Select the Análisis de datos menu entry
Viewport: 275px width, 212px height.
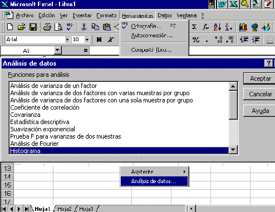(154, 181)
